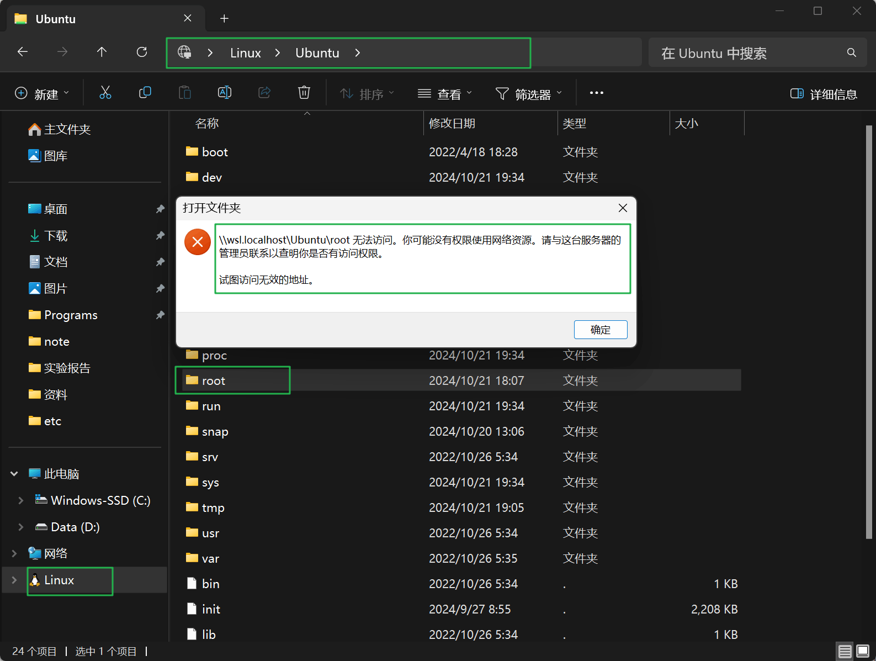Click the vertical scrollbar of file list
Viewport: 876px width, 661px height.
[x=869, y=331]
